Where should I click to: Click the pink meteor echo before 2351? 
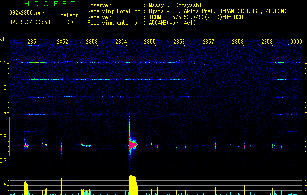tap(26, 145)
